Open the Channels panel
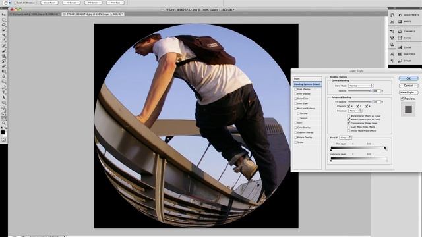Viewport: 422px width, 237px height. (x=406, y=32)
